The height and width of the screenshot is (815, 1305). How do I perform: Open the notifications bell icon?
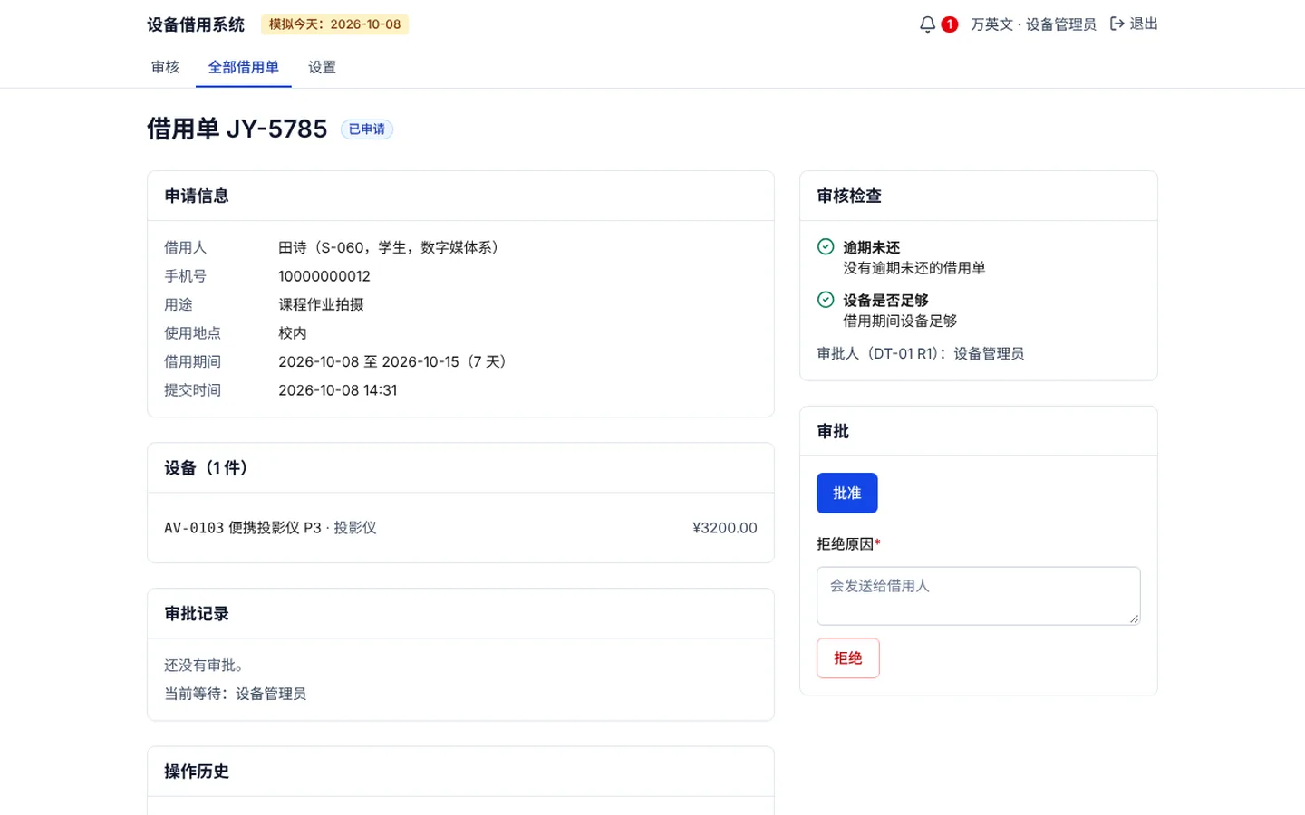coord(927,24)
